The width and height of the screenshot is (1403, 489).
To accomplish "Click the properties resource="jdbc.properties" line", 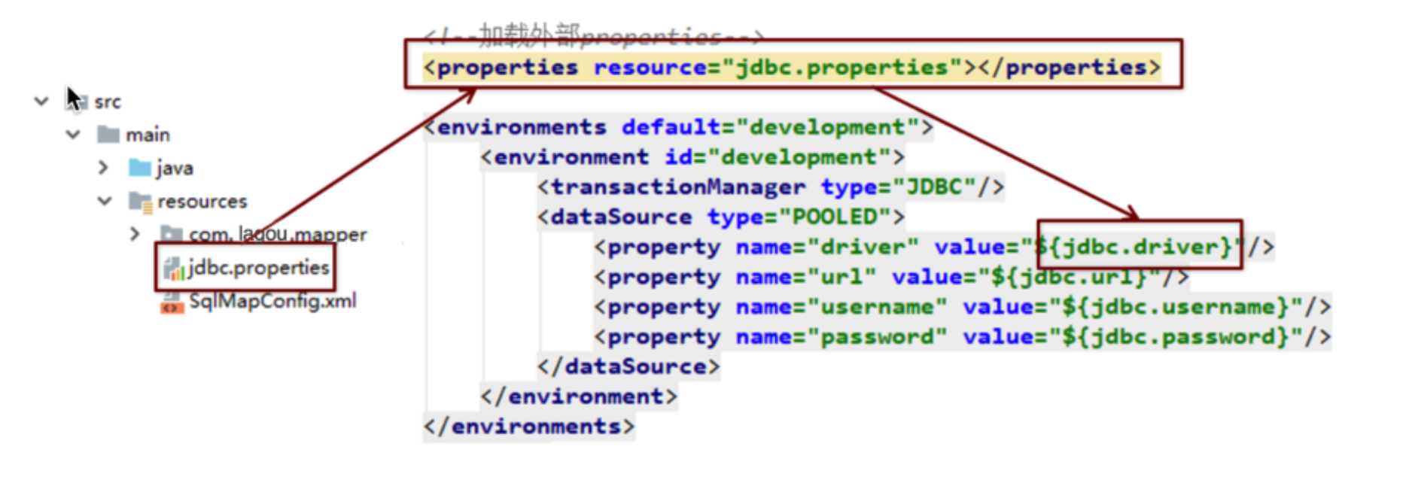I will click(x=792, y=67).
